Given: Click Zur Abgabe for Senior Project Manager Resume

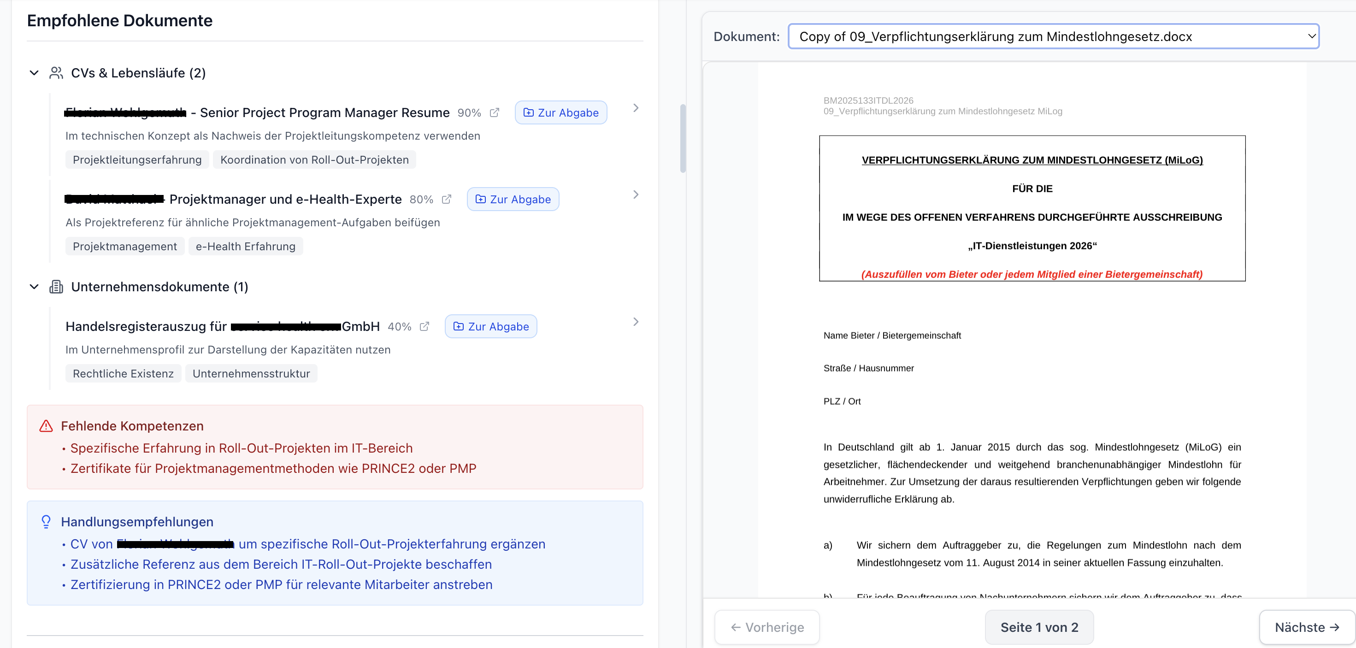Looking at the screenshot, I should [x=560, y=112].
